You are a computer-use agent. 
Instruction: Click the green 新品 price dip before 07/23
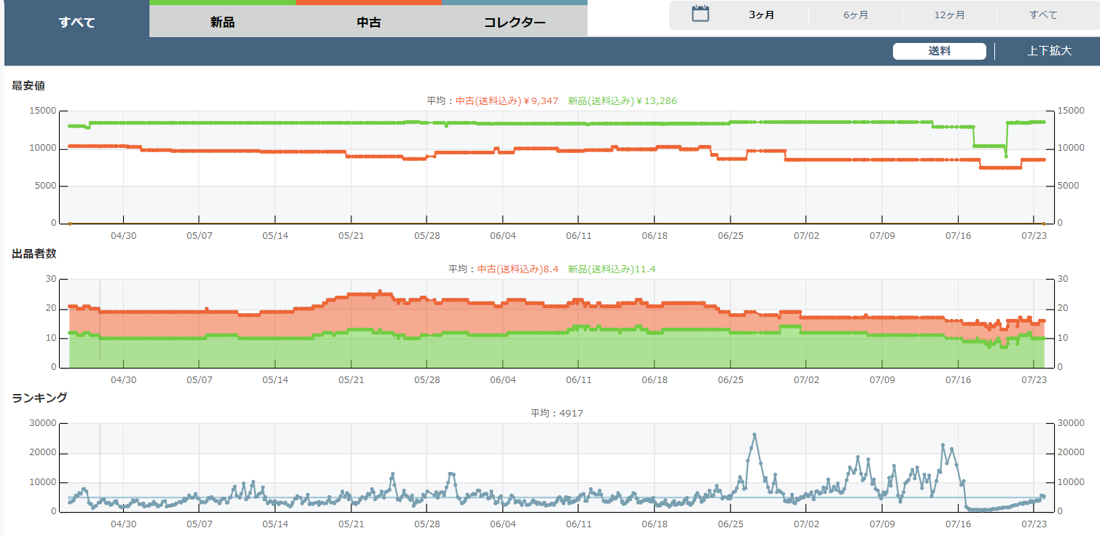tap(1006, 156)
